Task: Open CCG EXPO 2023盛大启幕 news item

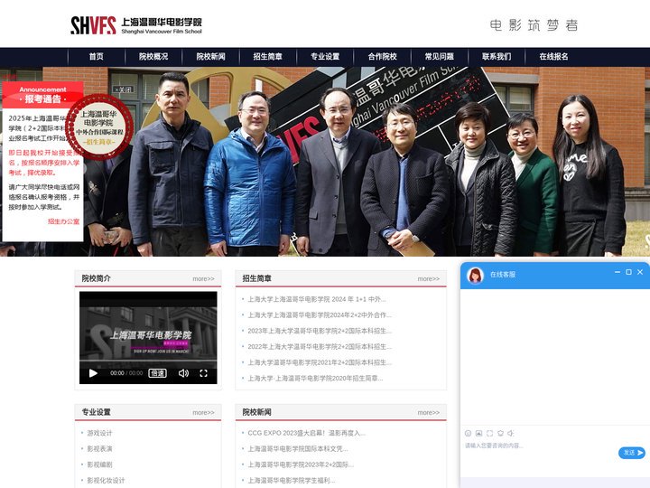Action: click(x=307, y=433)
